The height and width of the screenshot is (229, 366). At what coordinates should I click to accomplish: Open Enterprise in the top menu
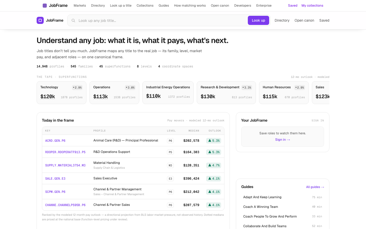pyautogui.click(x=264, y=6)
